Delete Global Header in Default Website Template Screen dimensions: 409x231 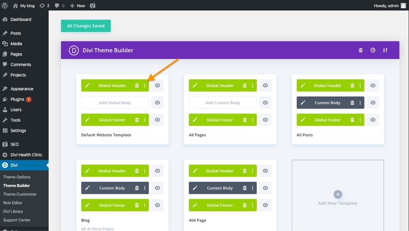[x=137, y=85]
